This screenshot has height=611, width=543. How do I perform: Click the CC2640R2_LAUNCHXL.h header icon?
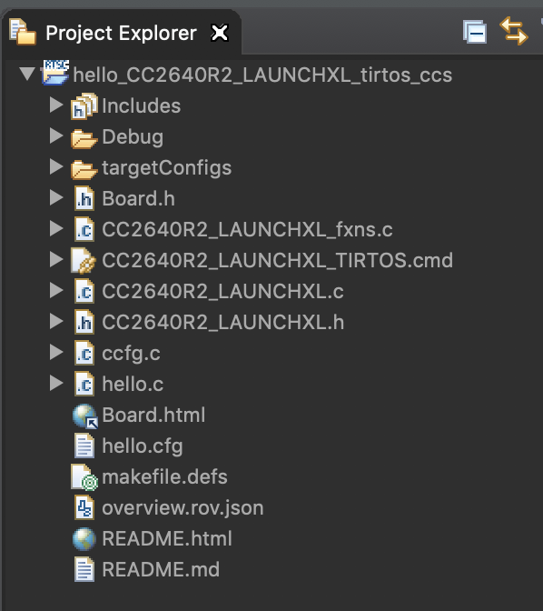pyautogui.click(x=84, y=322)
